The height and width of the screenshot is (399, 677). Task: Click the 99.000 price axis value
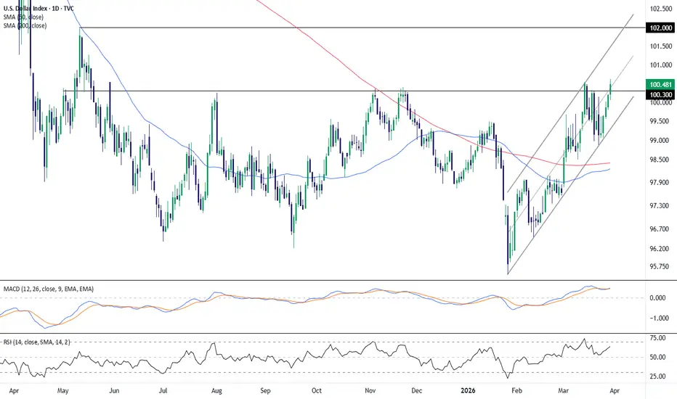[661, 141]
